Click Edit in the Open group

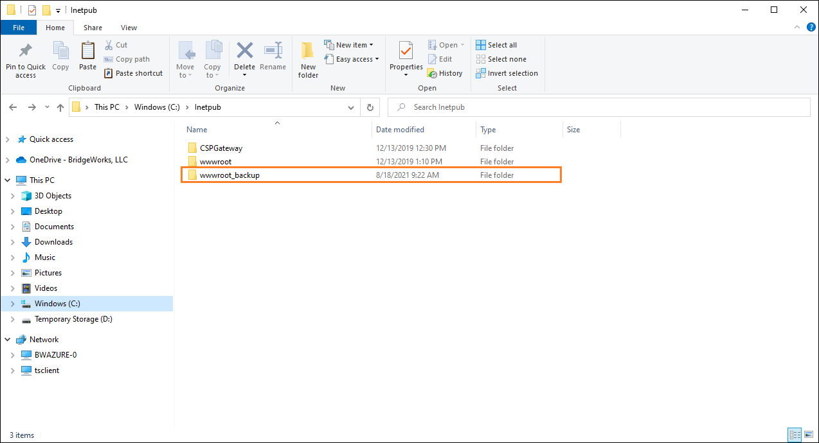point(440,59)
